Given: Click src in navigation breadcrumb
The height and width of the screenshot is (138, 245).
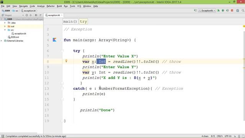Looking at the screenshot, I should [15, 11].
